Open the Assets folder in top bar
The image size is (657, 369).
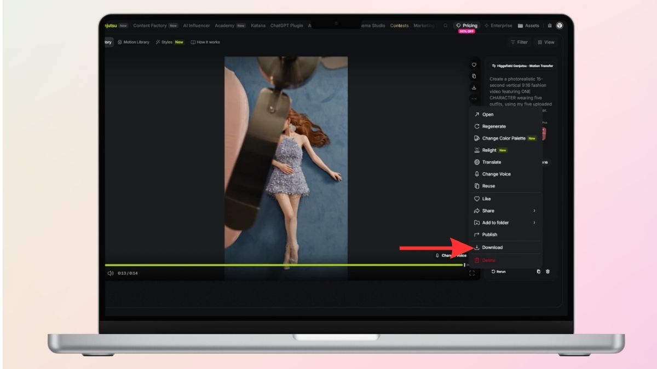pos(528,26)
